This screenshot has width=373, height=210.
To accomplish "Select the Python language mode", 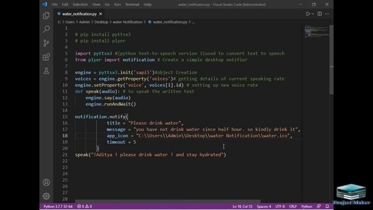I will [x=307, y=206].
